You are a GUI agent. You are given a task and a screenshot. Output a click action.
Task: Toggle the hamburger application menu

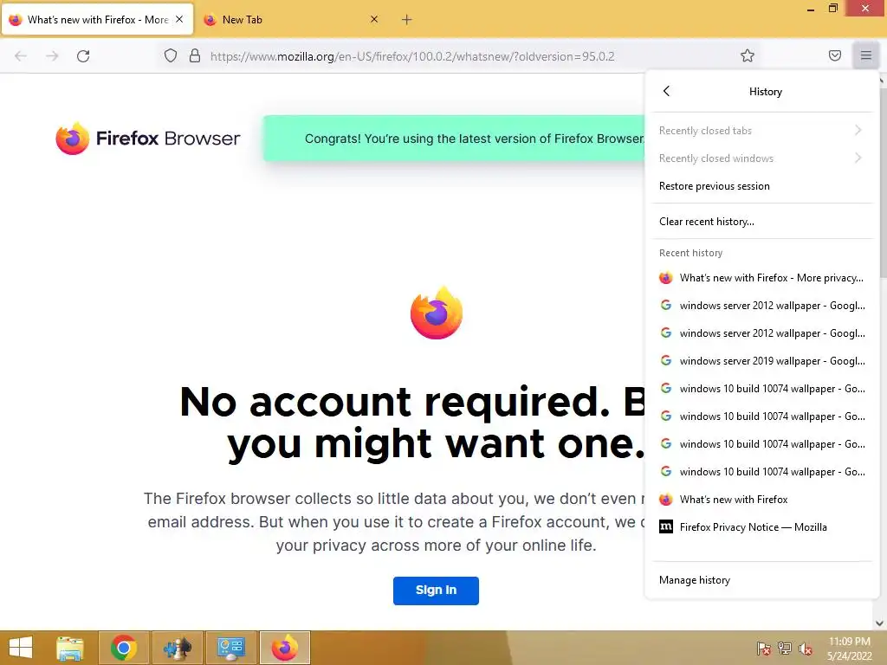(x=865, y=55)
